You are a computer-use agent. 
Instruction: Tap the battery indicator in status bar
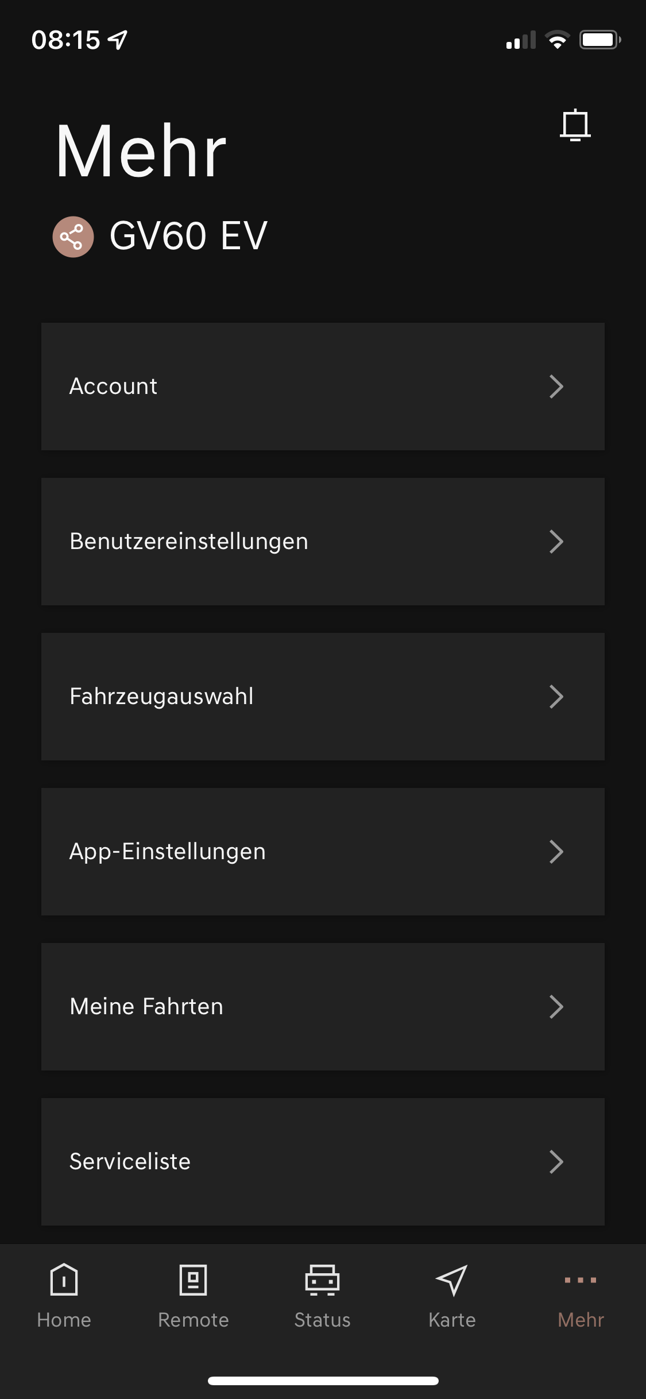click(x=599, y=40)
